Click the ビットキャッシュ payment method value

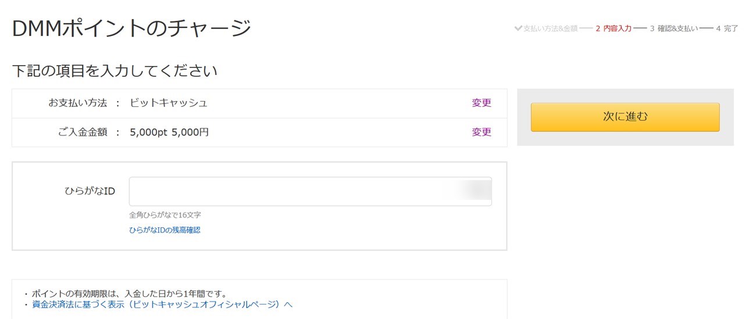point(169,103)
